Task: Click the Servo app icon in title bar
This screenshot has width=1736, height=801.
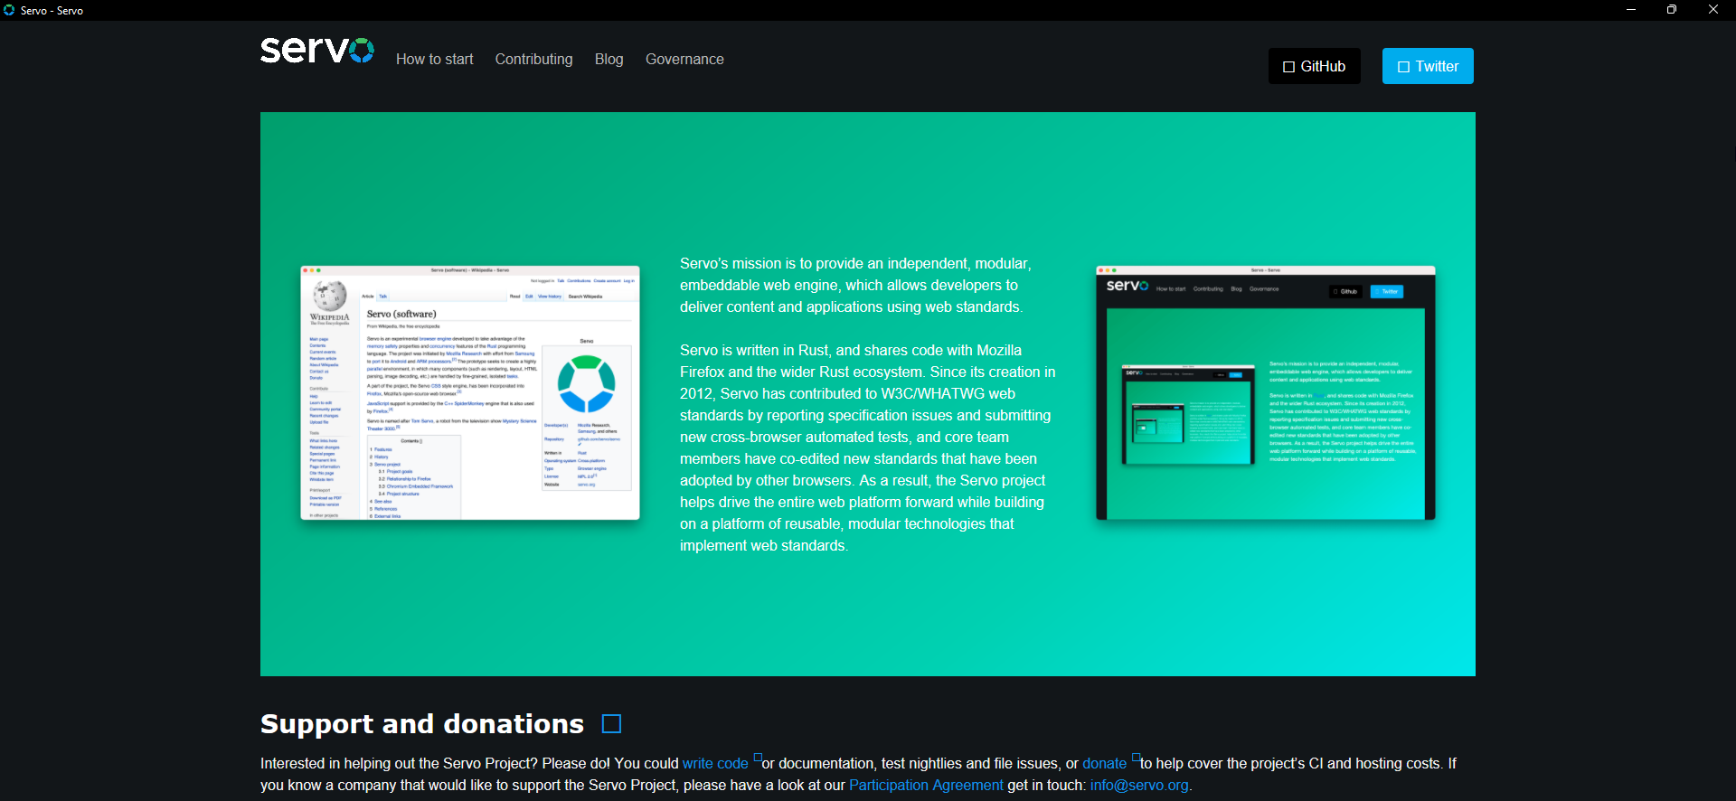Action: (9, 10)
